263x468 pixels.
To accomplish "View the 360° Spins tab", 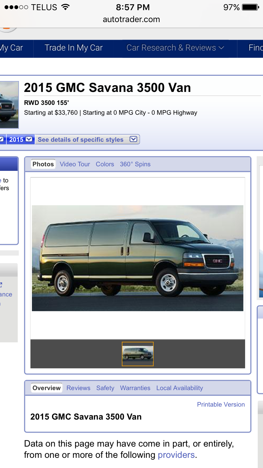I will pyautogui.click(x=135, y=164).
